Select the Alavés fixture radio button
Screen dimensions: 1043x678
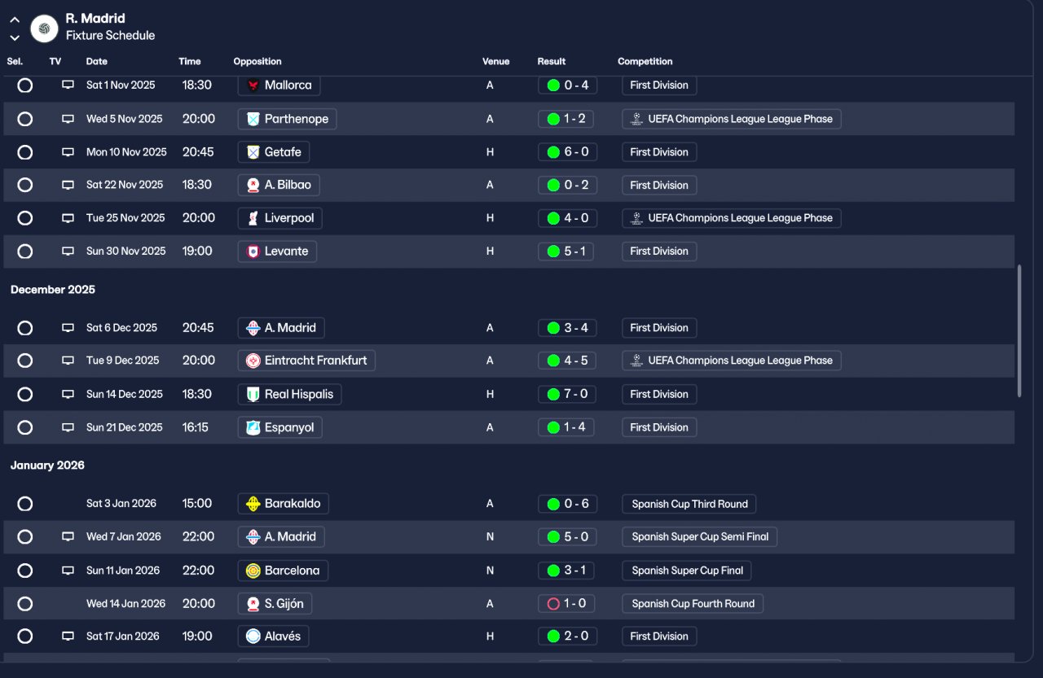25,636
